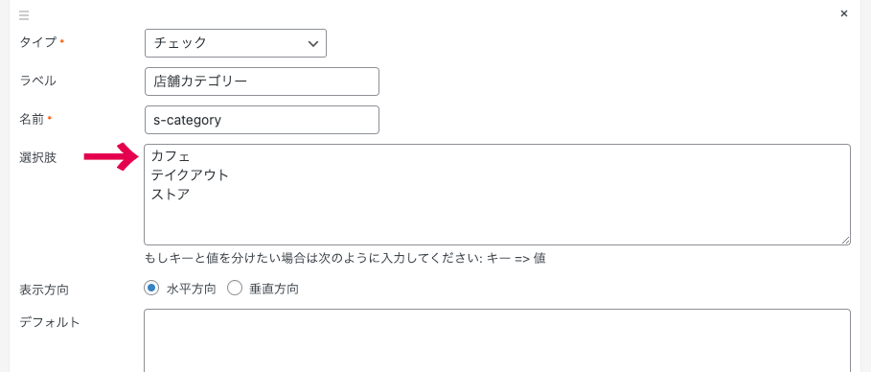Screen dimensions: 871x372
Task: Select the 垂直方向 radio button
Action: [x=235, y=289]
